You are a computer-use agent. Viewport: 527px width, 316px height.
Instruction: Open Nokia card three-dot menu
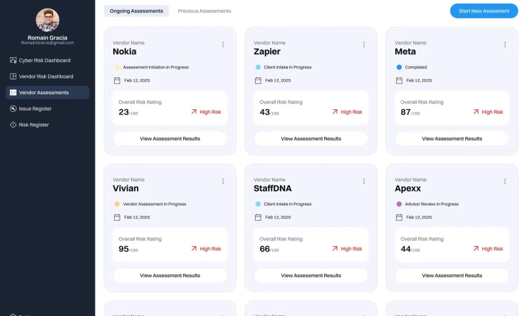223,45
